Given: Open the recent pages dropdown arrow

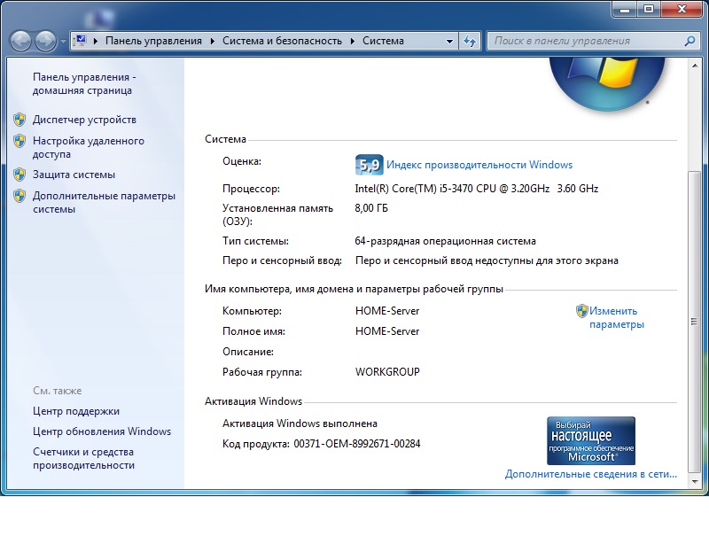Looking at the screenshot, I should [63, 42].
